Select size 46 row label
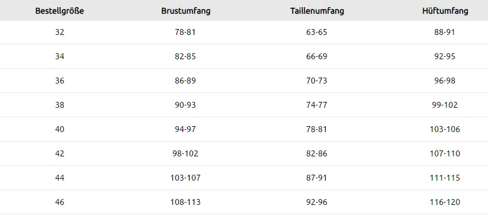 tap(59, 202)
